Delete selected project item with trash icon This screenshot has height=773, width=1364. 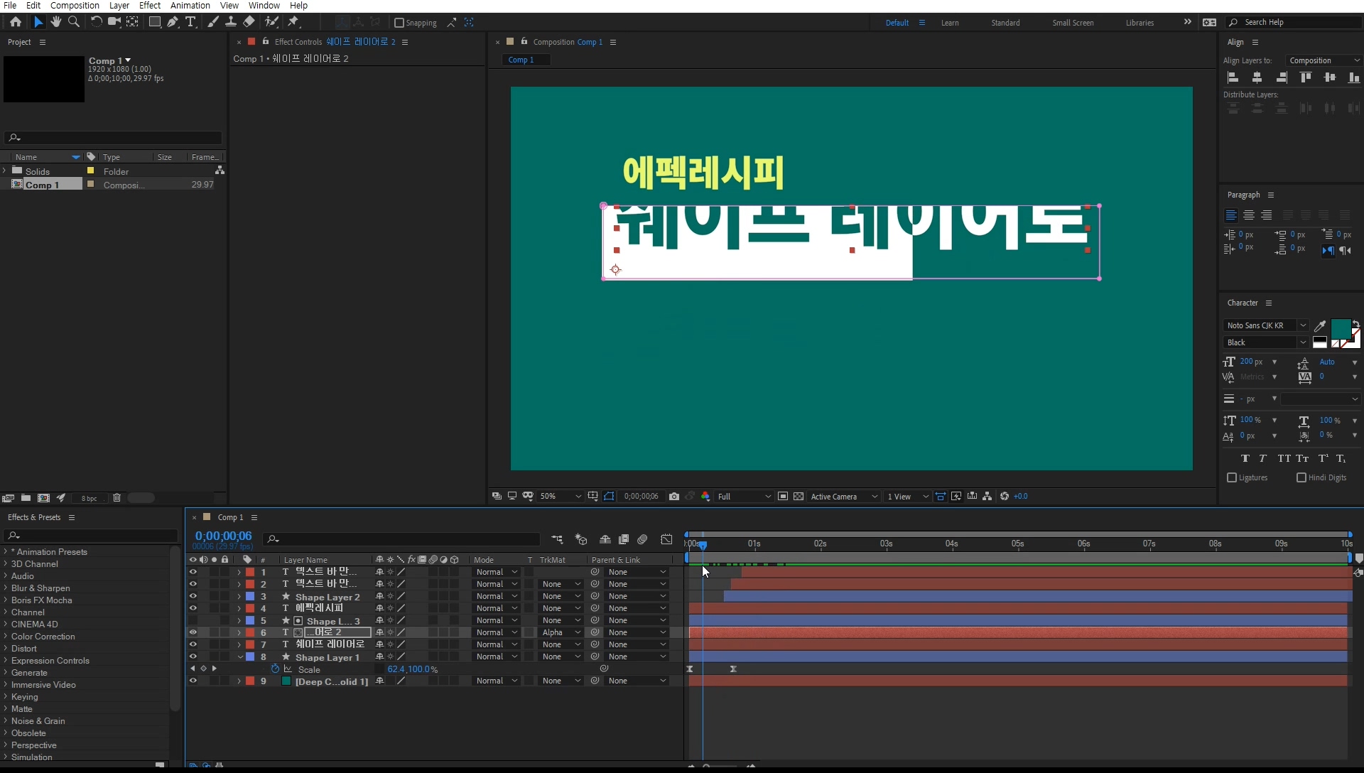point(117,498)
